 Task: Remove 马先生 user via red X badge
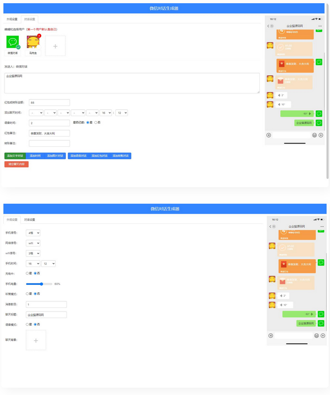tap(39, 36)
